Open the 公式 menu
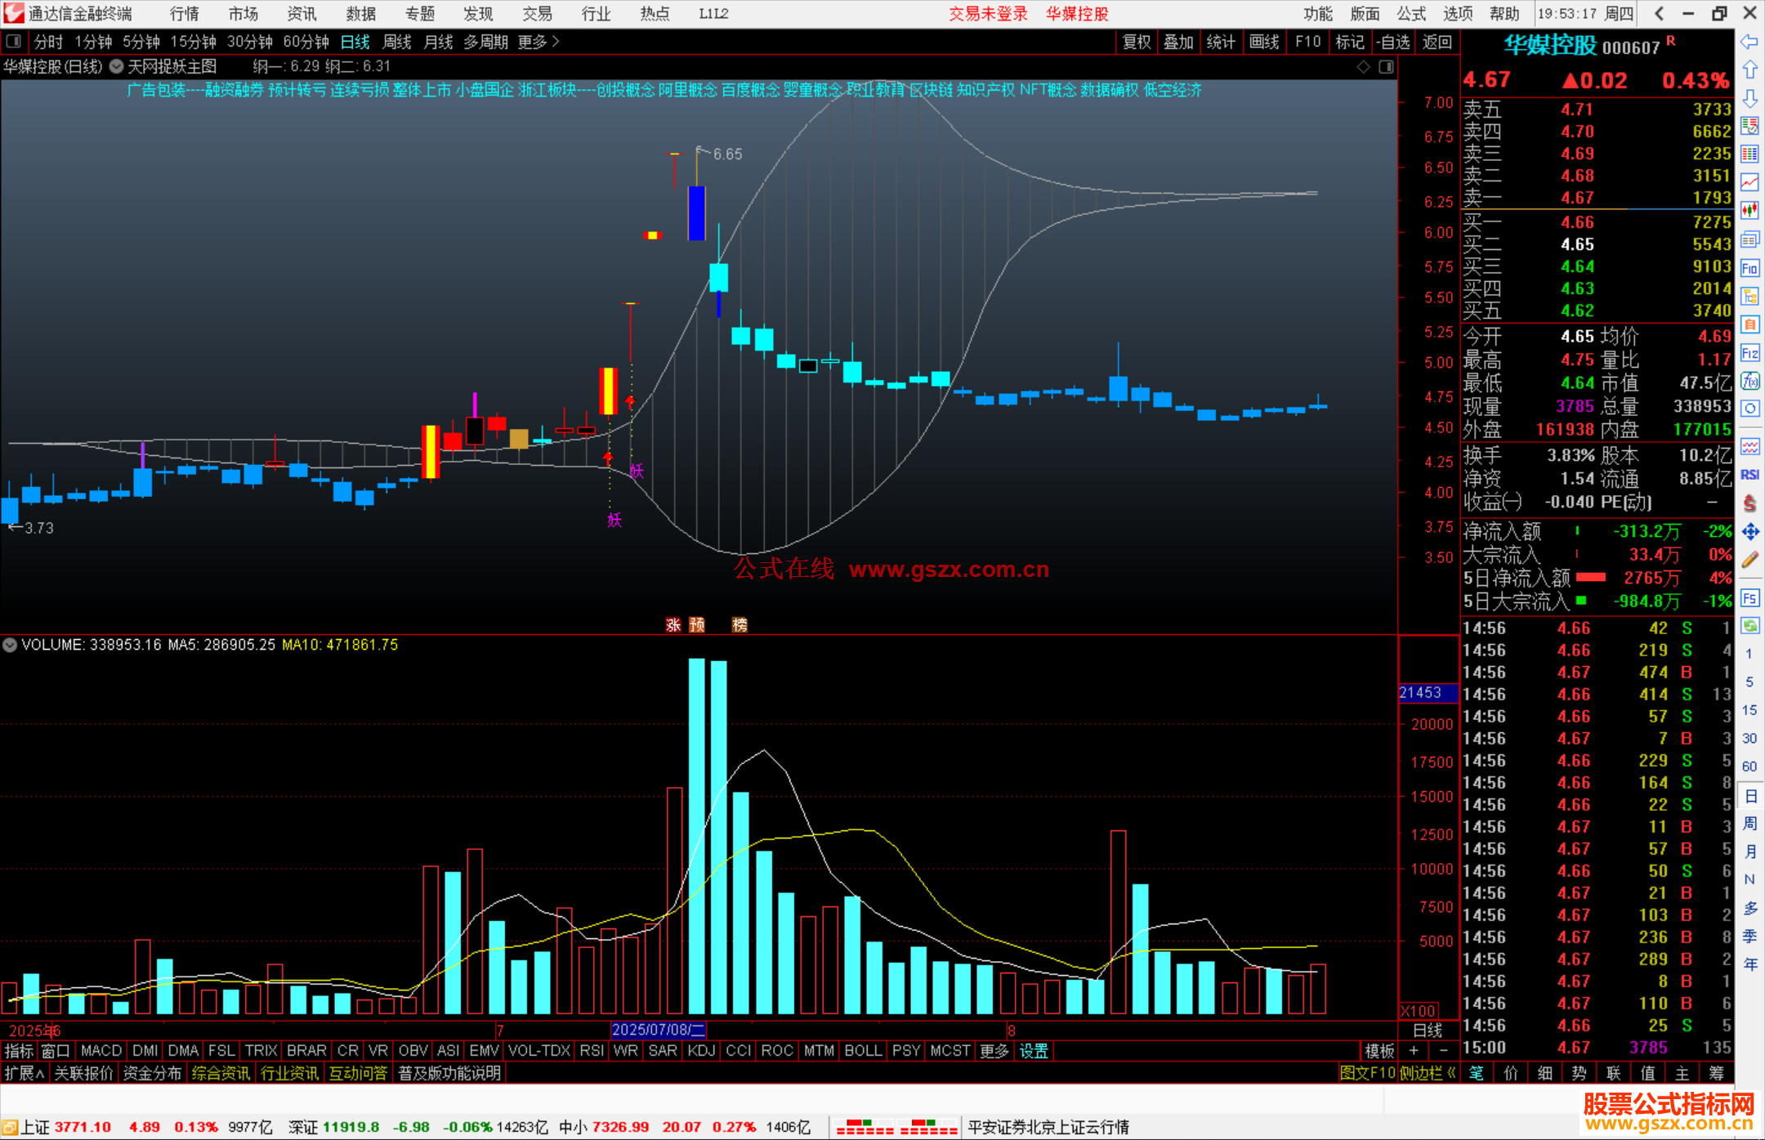1765x1140 pixels. 1411,13
